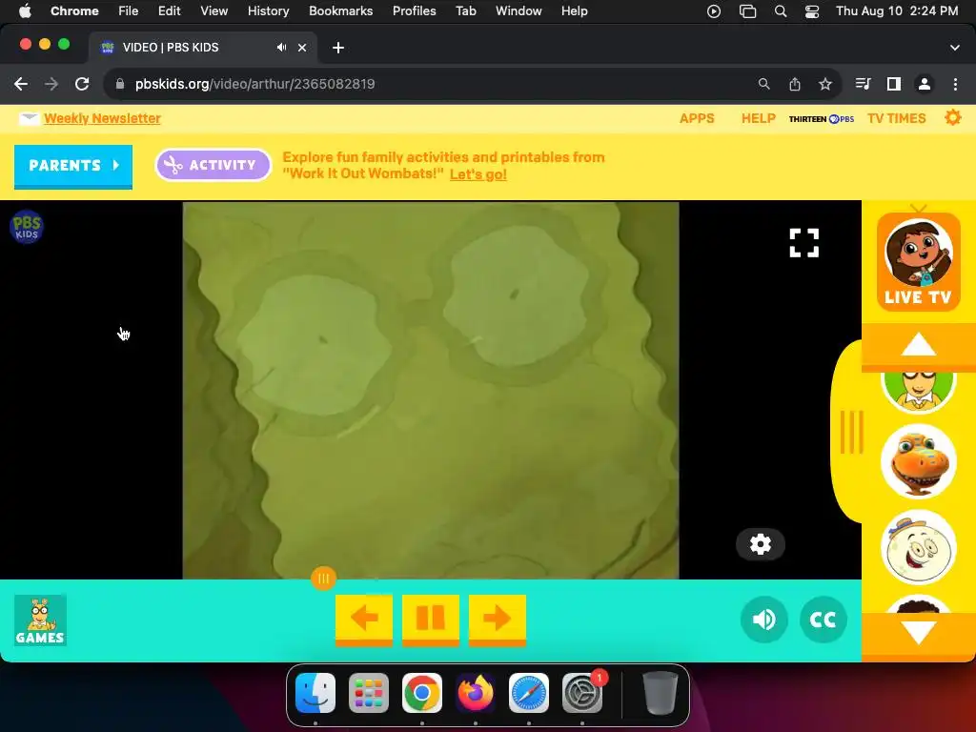This screenshot has height=732, width=976.
Task: Open the Apps page
Action: coord(697,118)
